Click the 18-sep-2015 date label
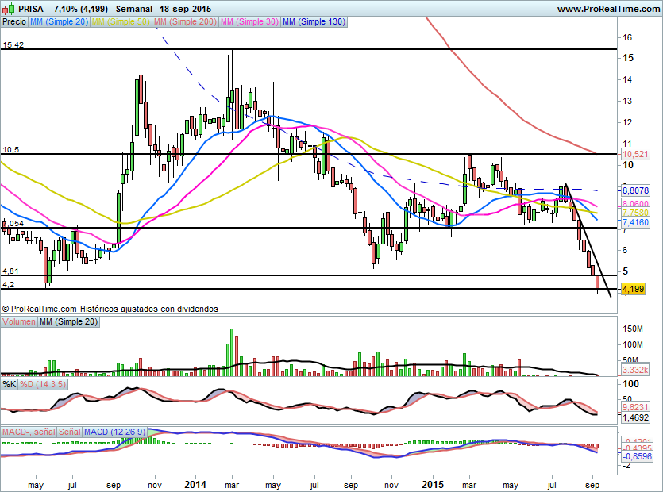Screen dimensions: 663x492 (x=186, y=9)
